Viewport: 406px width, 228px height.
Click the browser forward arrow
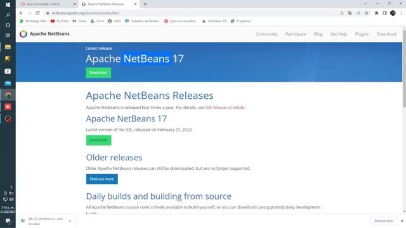[x=29, y=13]
